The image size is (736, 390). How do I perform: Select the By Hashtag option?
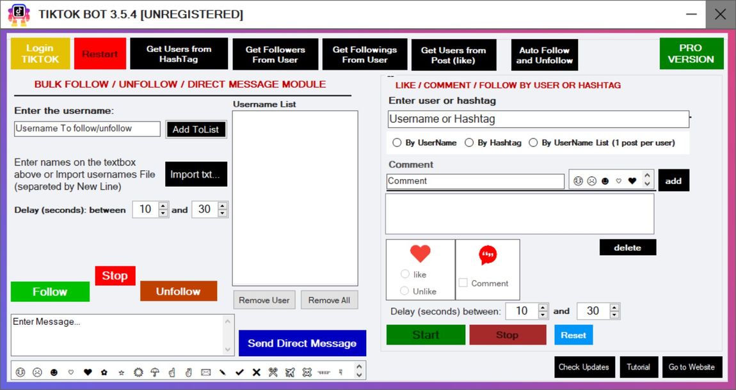(x=468, y=143)
